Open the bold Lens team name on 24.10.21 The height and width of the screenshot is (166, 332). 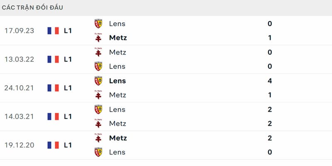click(117, 81)
